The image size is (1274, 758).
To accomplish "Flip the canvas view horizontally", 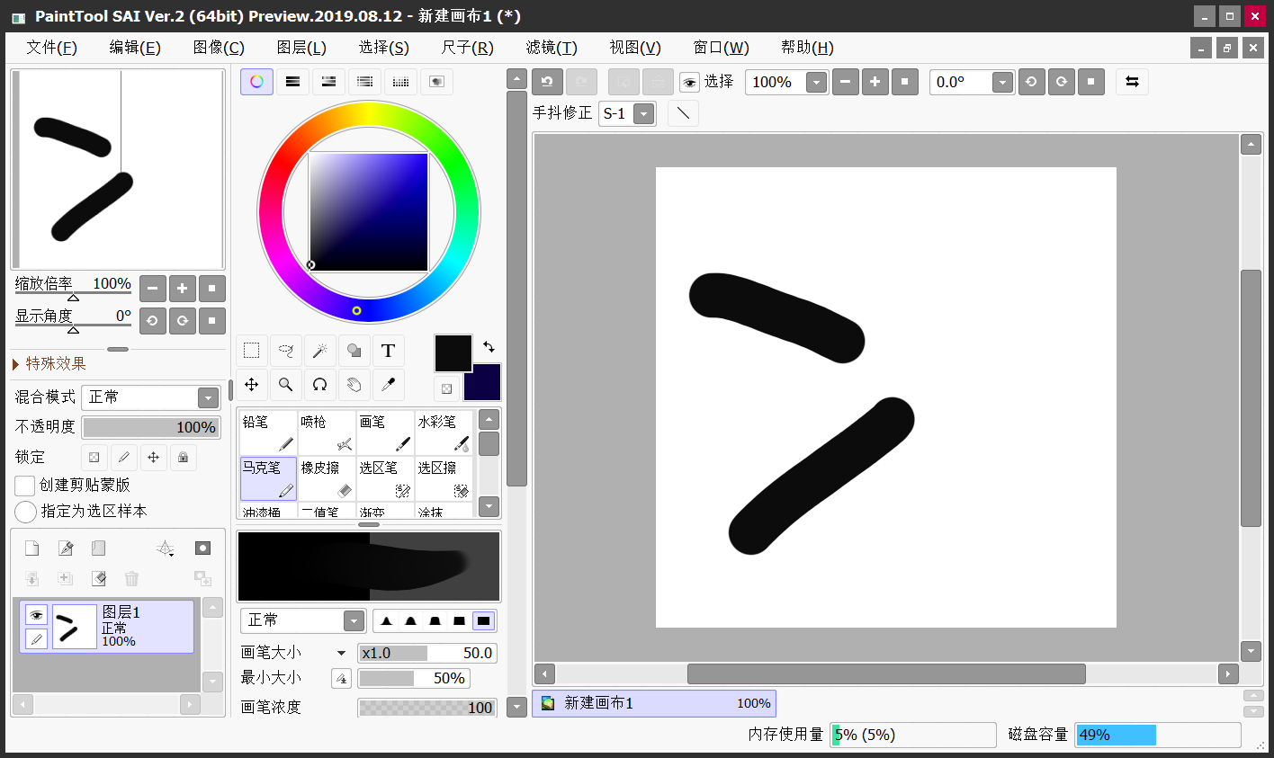I will 1132,82.
